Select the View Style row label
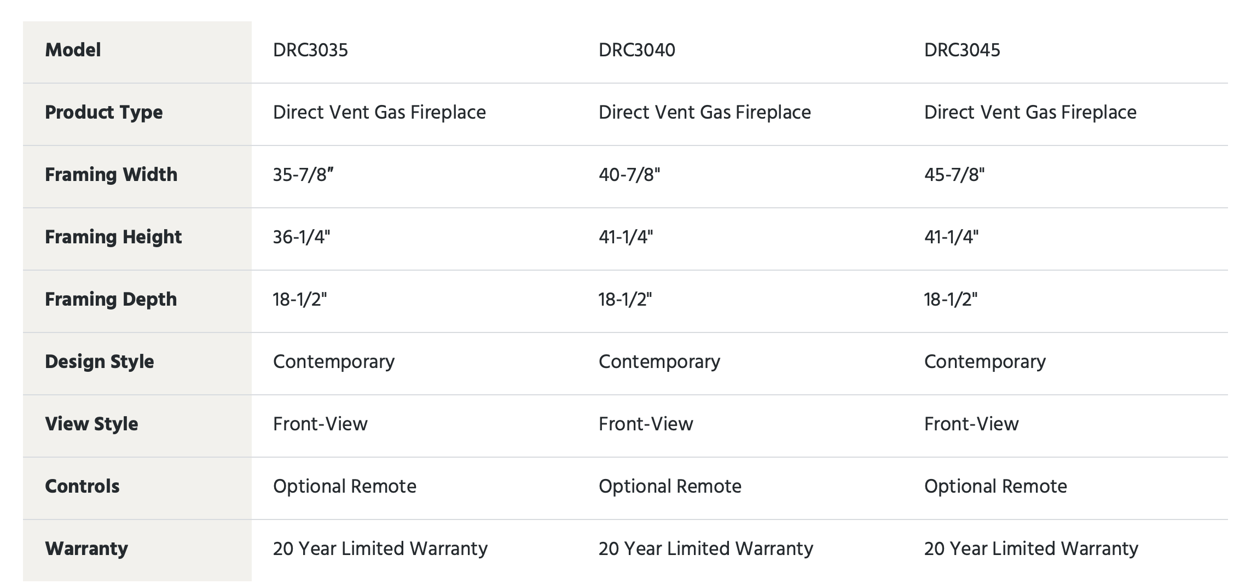 point(91,424)
